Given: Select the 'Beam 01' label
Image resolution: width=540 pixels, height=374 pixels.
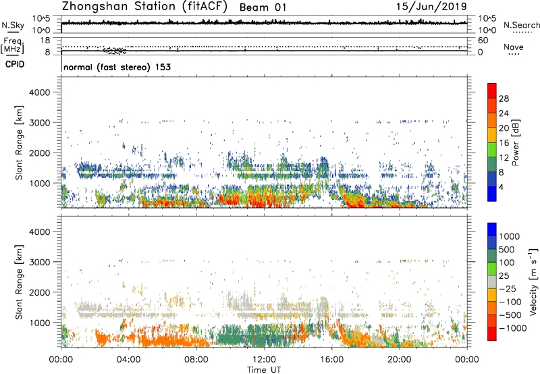Looking at the screenshot, I should (263, 7).
